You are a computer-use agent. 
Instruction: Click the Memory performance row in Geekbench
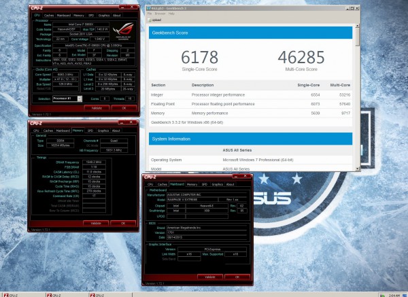point(250,113)
